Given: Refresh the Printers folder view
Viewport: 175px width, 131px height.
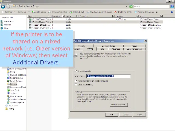Looking at the screenshot, I should click(x=131, y=6).
